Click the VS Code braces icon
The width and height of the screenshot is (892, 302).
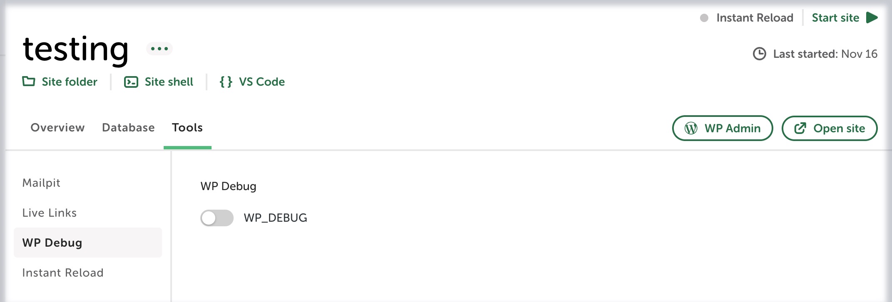(x=226, y=82)
